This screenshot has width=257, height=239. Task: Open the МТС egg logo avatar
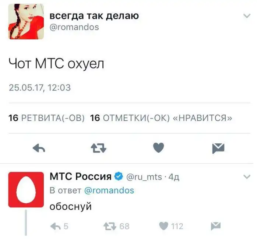pyautogui.click(x=26, y=189)
